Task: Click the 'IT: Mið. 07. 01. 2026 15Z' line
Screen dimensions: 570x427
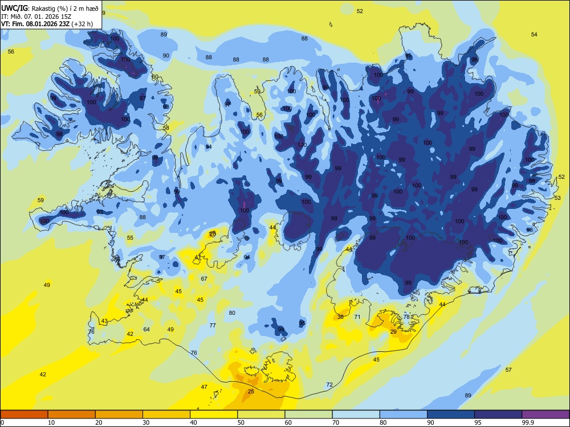Action: 36,17
